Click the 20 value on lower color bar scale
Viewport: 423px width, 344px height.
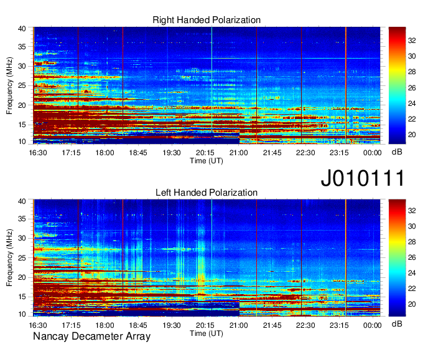[x=412, y=304]
